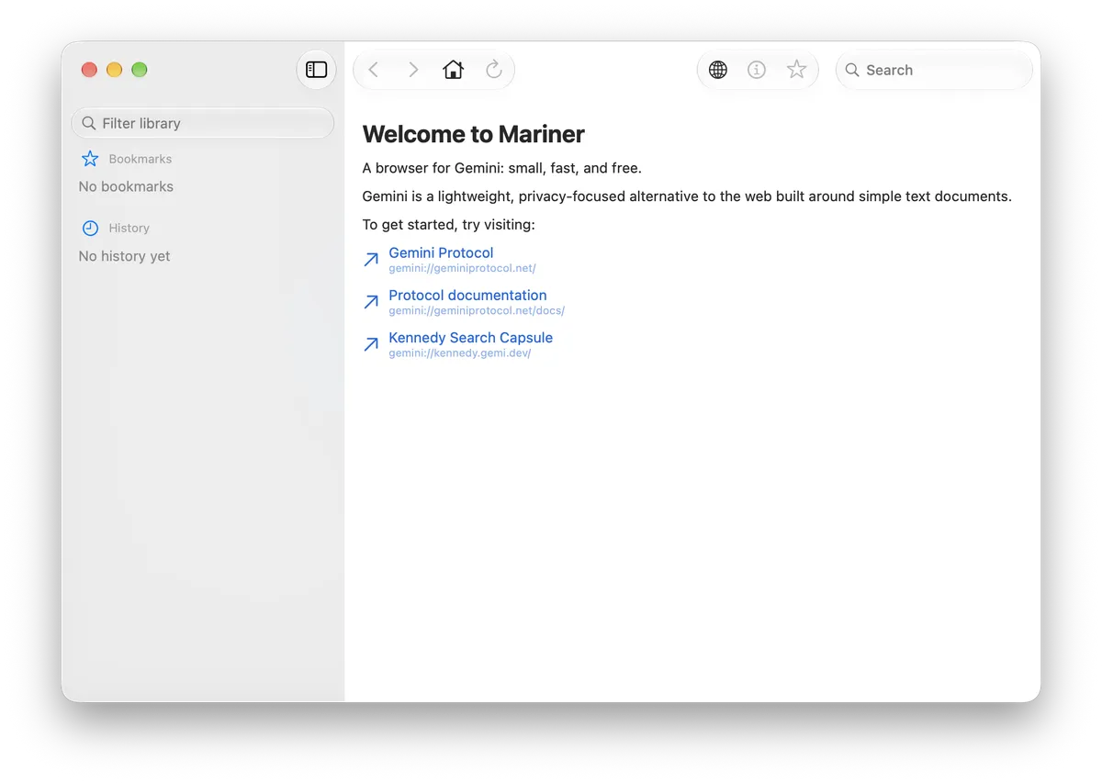Minimize the window with the yellow button
The image size is (1102, 783).
click(x=114, y=70)
